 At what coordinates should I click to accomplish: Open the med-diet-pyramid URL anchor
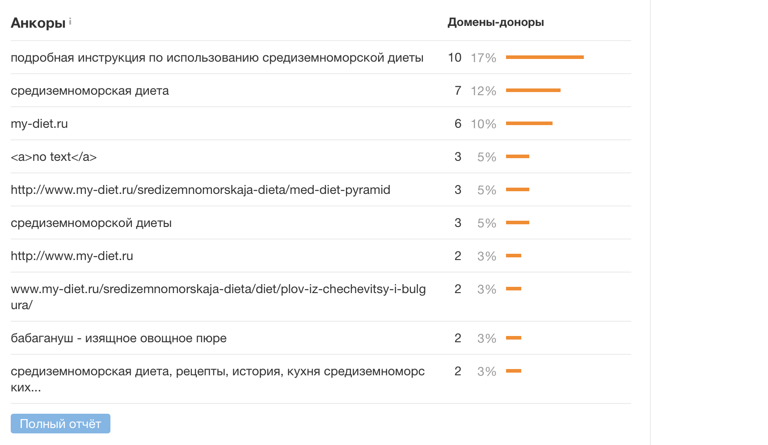[x=200, y=190]
